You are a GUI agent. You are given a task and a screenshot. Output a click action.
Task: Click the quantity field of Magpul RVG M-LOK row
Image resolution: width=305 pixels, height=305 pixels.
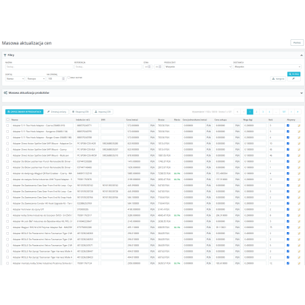click(x=276, y=227)
